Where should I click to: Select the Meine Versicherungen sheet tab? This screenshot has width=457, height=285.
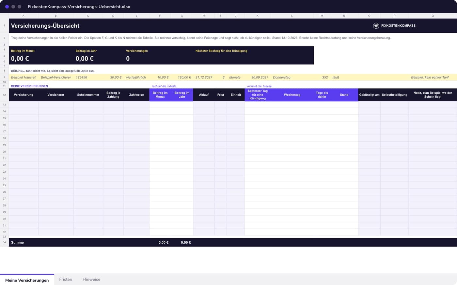click(27, 280)
